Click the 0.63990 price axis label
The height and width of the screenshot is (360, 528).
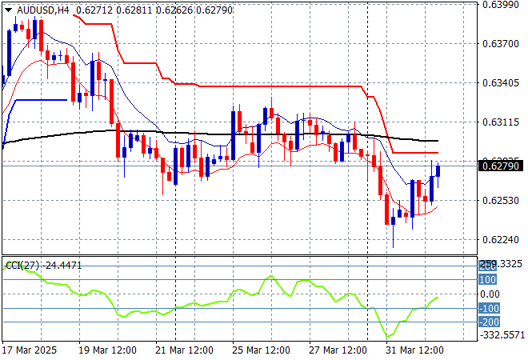[x=501, y=4]
